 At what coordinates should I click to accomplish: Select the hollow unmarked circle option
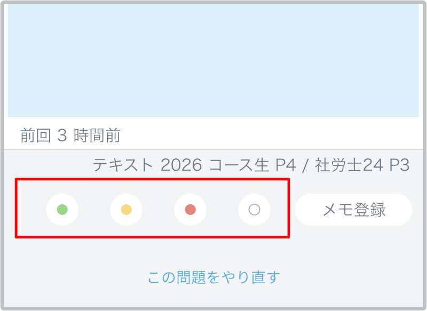click(x=254, y=210)
